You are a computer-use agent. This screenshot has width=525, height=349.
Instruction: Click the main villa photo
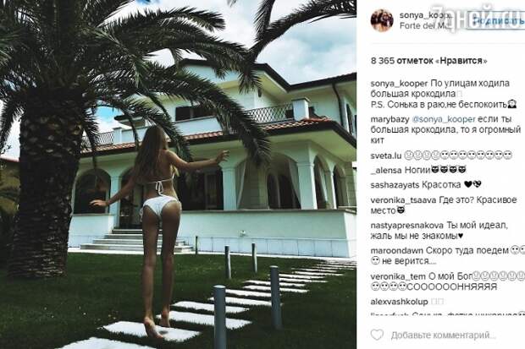(x=178, y=174)
